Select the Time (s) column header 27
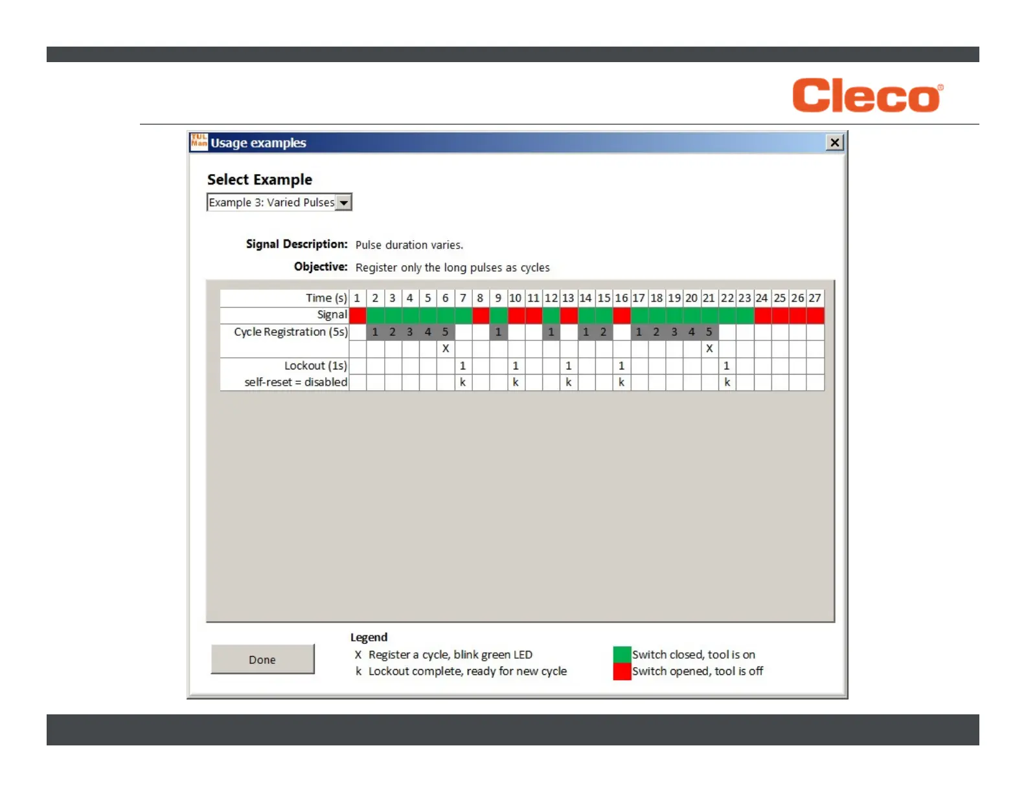Viewport: 1026px width, 792px height. click(815, 298)
